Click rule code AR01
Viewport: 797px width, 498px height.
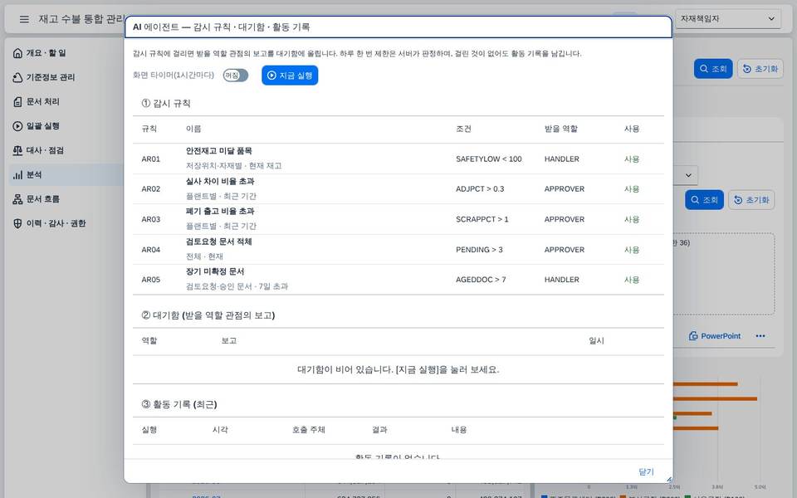pyautogui.click(x=151, y=159)
